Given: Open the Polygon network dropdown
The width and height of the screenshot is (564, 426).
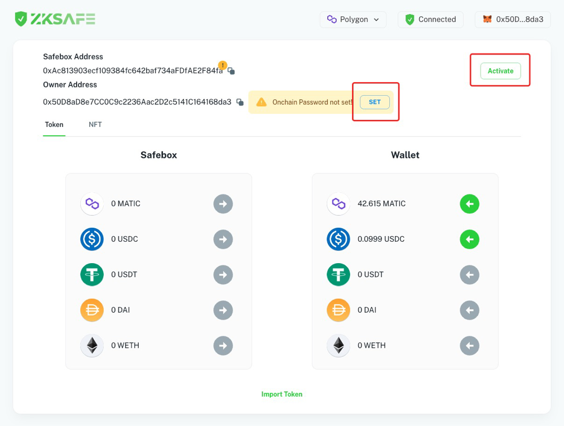Looking at the screenshot, I should click(353, 20).
